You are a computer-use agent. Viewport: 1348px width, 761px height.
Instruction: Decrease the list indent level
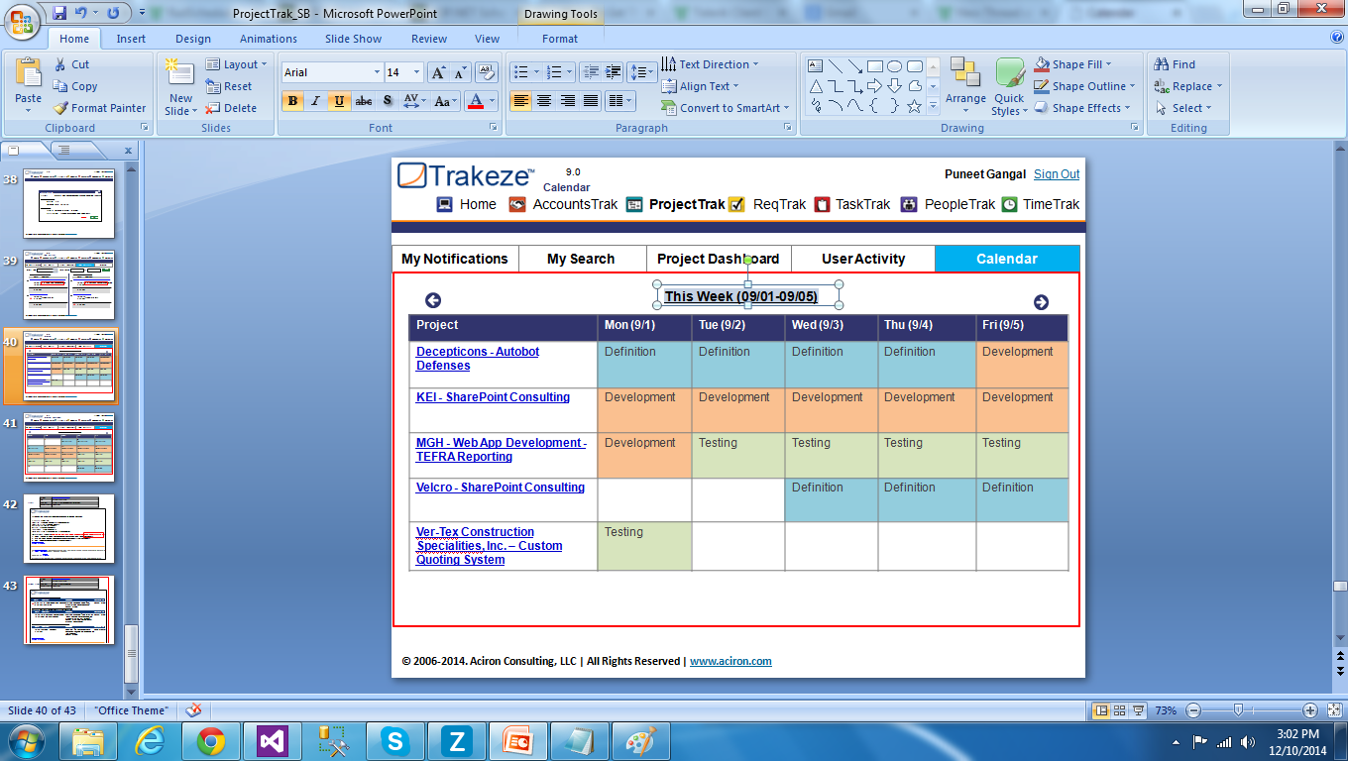tap(591, 72)
